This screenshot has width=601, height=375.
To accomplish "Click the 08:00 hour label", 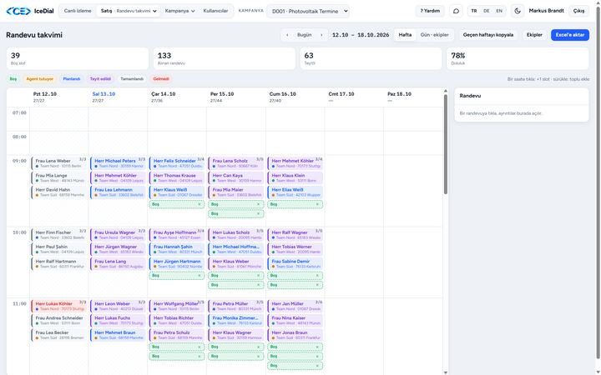I will (x=19, y=137).
